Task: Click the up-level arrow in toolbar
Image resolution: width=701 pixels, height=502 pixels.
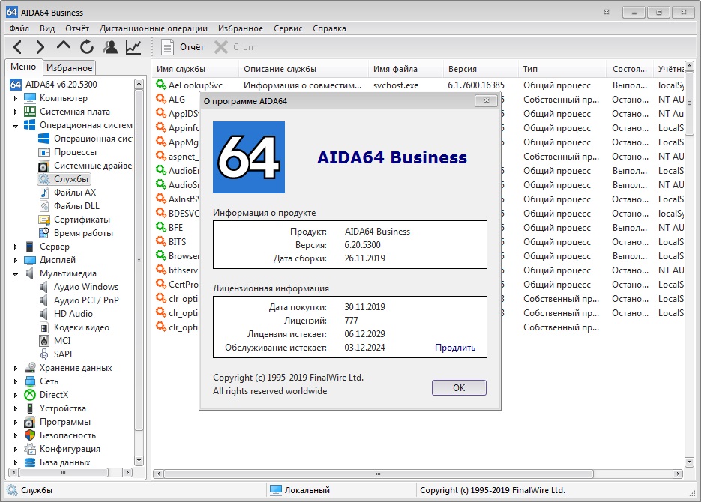Action: coord(64,46)
